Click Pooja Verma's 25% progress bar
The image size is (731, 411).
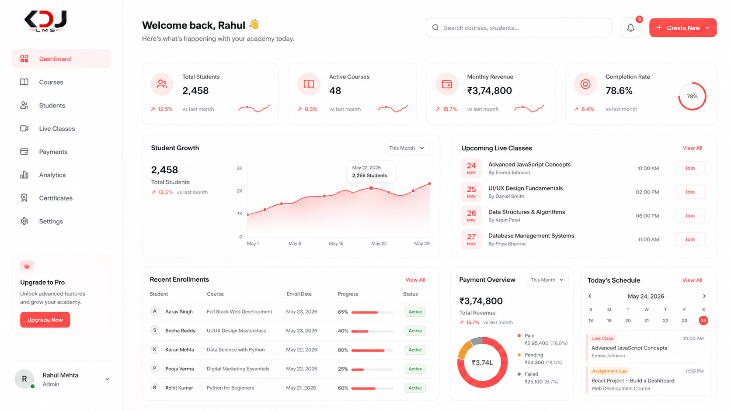click(372, 370)
